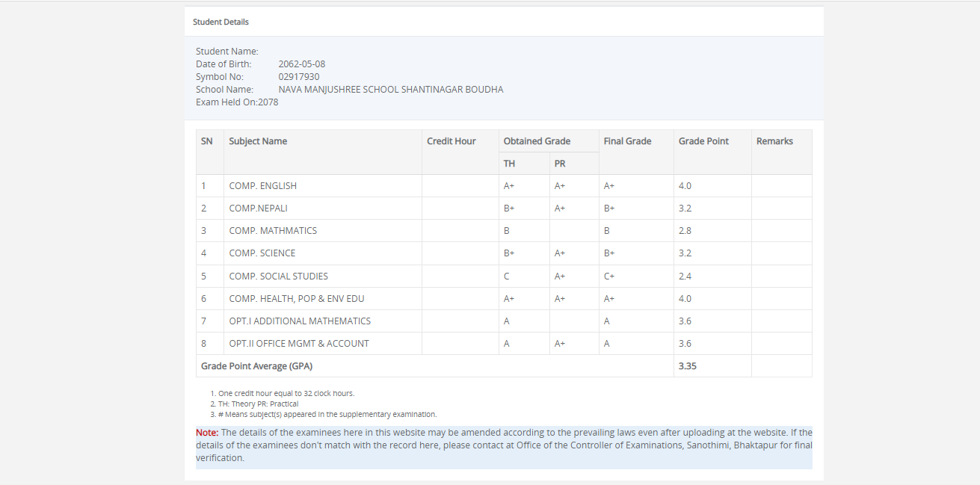Select the Date of Birth value 2062-05-08
980x485 pixels.
point(301,64)
